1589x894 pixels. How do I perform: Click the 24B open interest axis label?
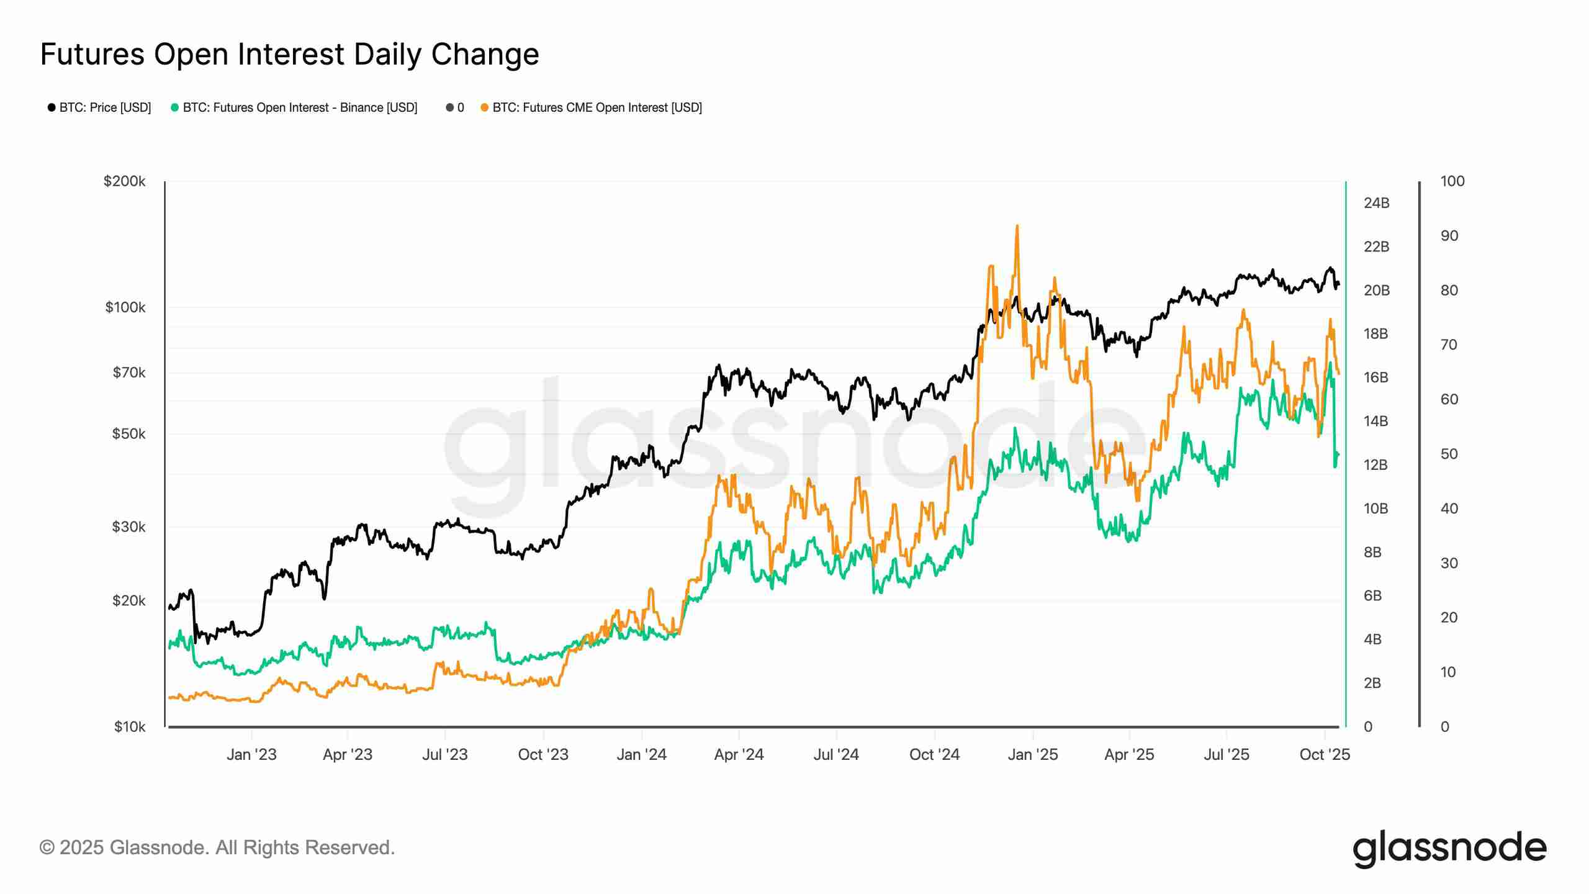tap(1377, 203)
